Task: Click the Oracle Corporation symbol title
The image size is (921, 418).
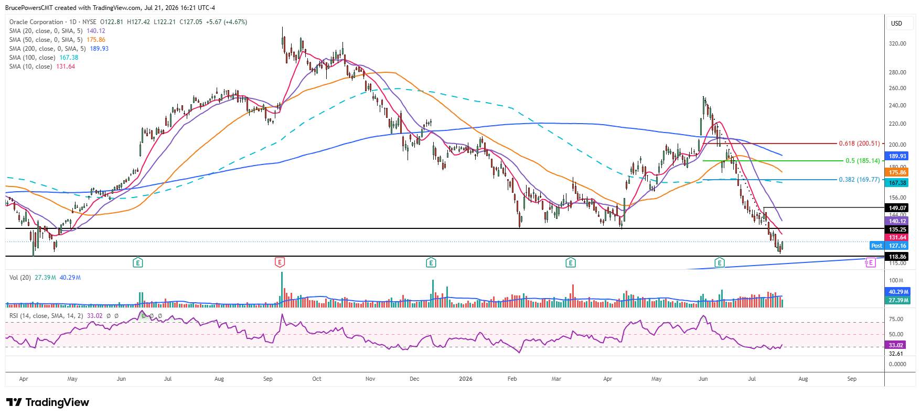Action: click(x=36, y=22)
